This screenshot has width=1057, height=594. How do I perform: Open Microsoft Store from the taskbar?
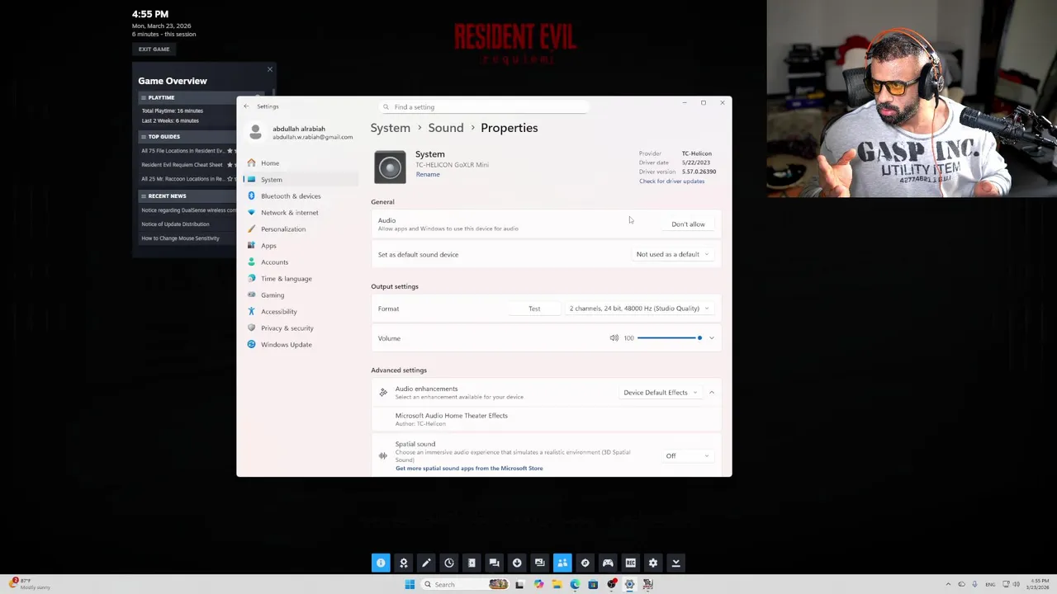[x=593, y=584]
